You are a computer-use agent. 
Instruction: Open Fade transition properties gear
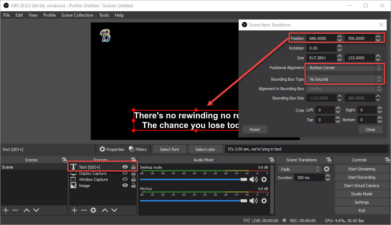[326, 169]
